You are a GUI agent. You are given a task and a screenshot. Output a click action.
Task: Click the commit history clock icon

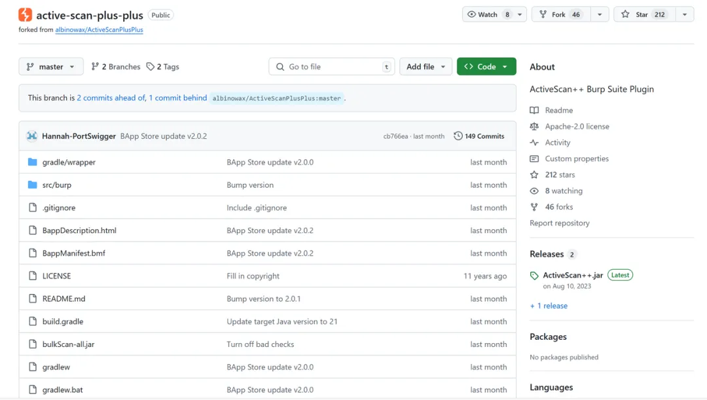[x=458, y=136]
